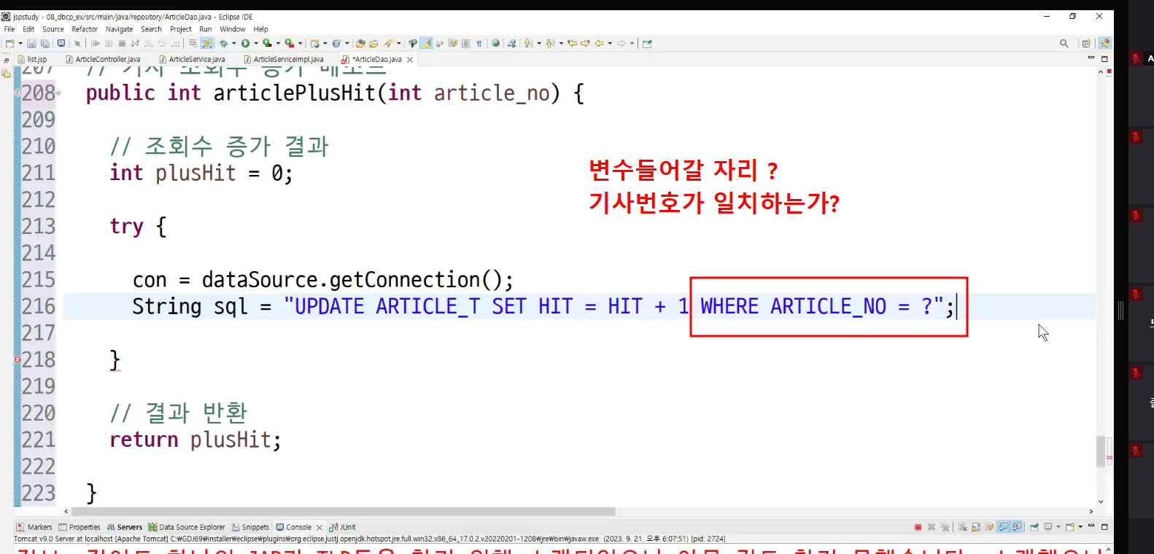This screenshot has height=554, width=1154.
Task: Click the Open Perspective icon
Action: (1086, 44)
